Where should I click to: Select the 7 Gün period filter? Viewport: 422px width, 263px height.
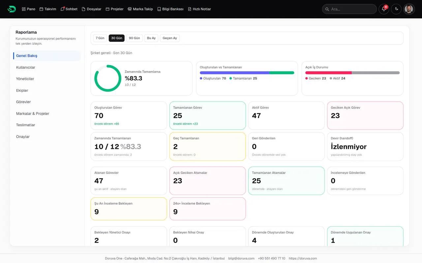(100, 38)
